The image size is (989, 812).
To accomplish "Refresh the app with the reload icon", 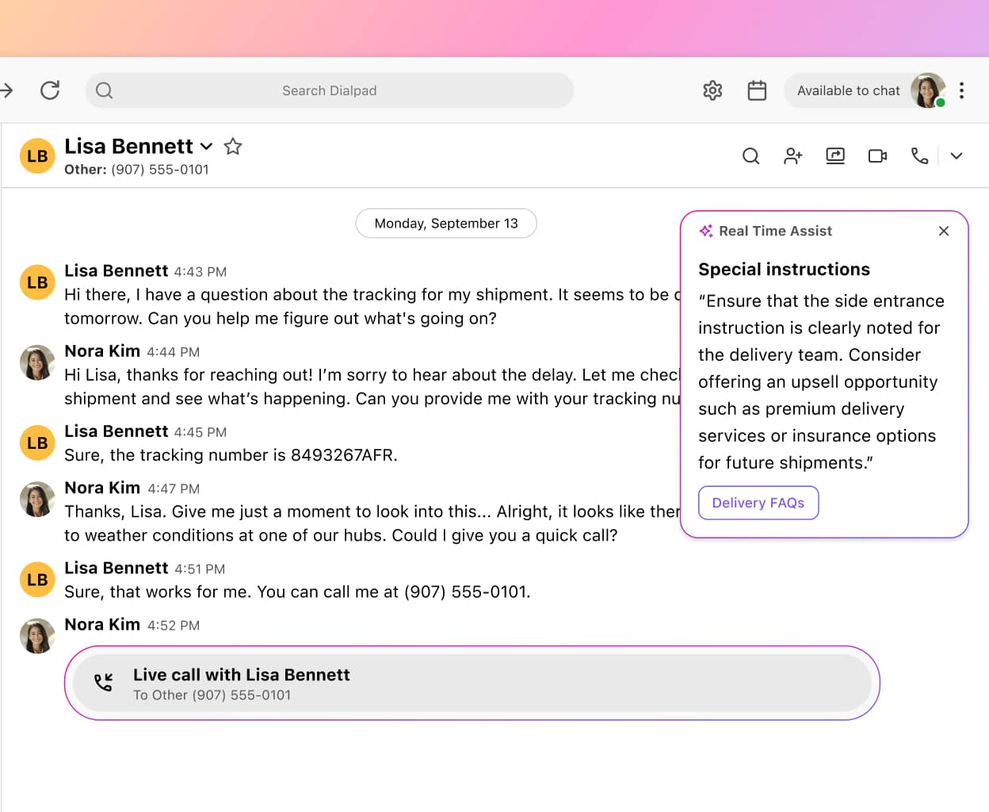I will click(x=50, y=90).
